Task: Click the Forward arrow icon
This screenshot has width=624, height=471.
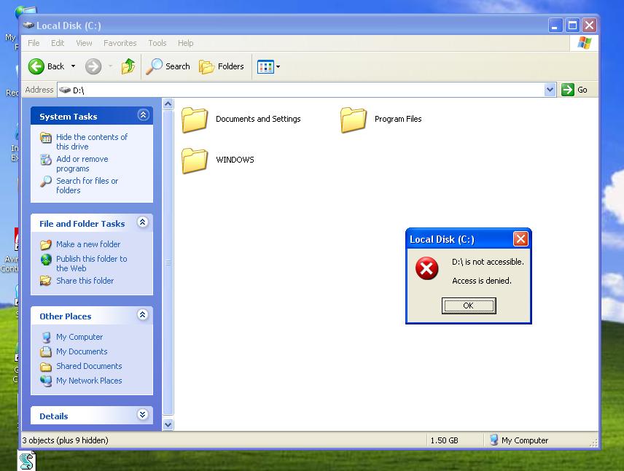Action: pyautogui.click(x=93, y=66)
